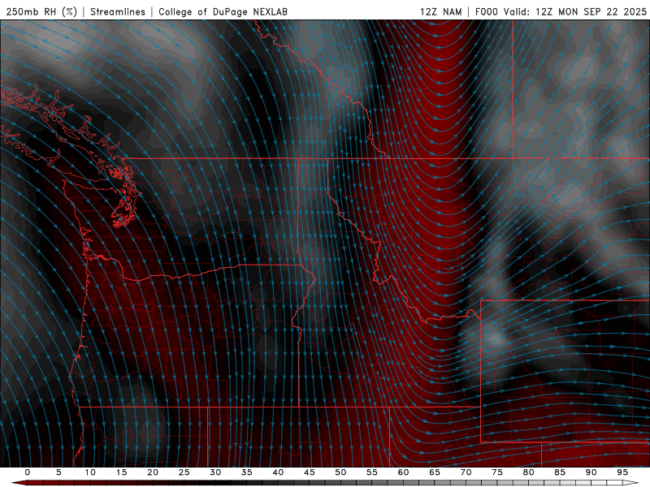Click the colorbar label '40'
Image resolution: width=650 pixels, height=487 pixels.
[x=278, y=472]
